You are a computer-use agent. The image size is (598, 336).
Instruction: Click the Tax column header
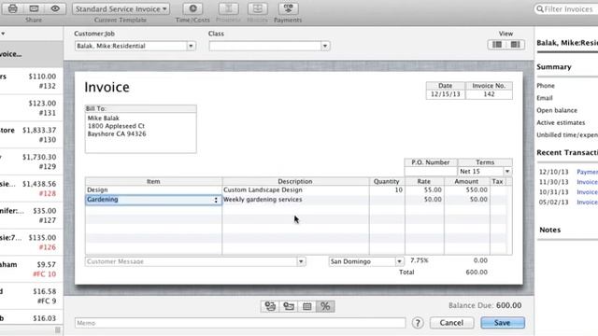pyautogui.click(x=498, y=182)
